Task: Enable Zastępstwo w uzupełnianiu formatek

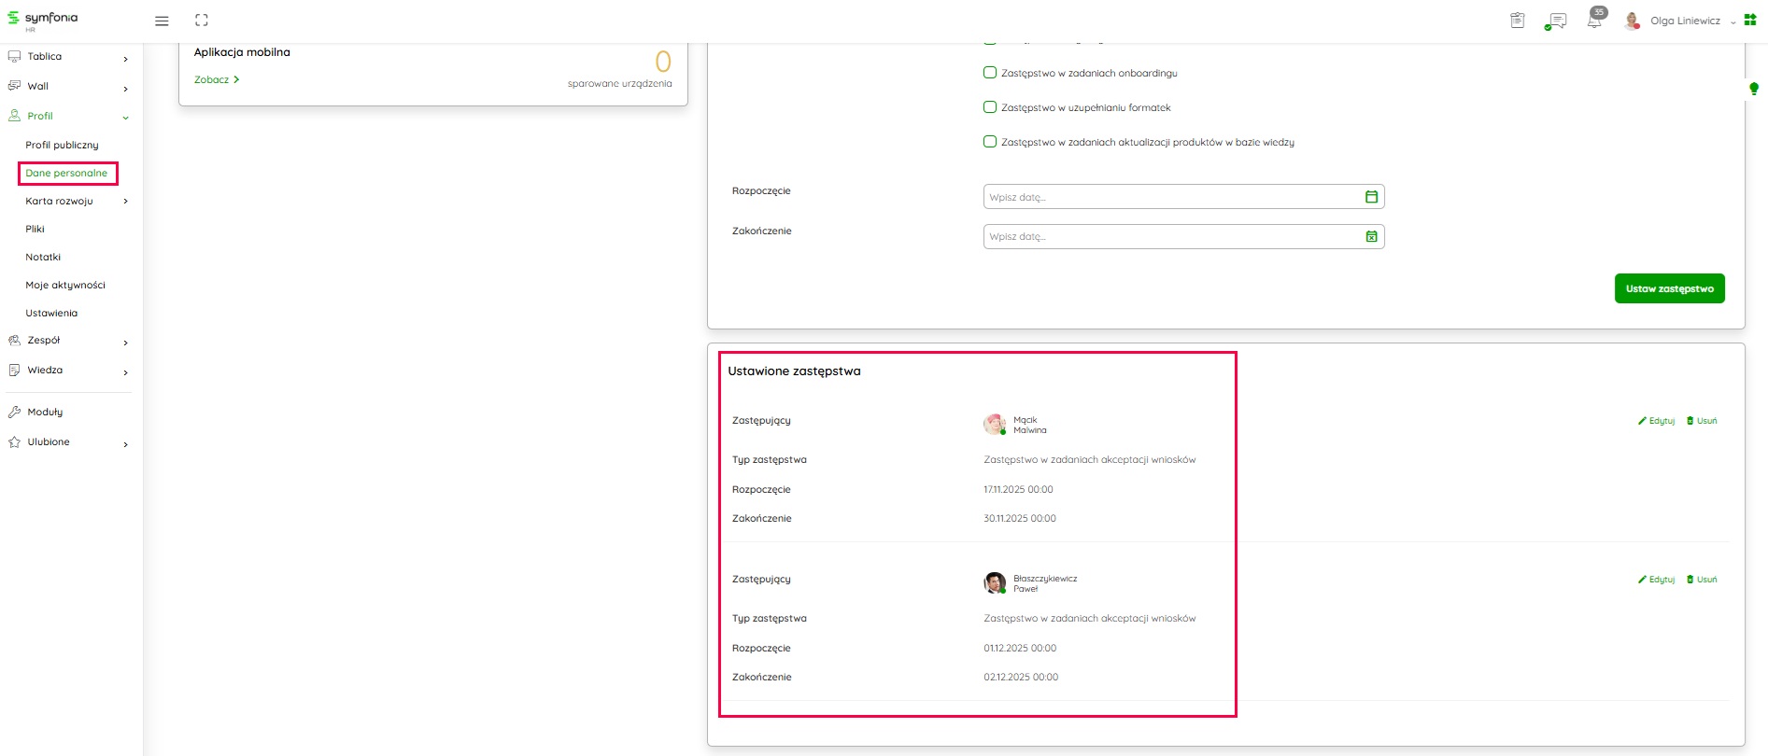Action: pyautogui.click(x=990, y=107)
